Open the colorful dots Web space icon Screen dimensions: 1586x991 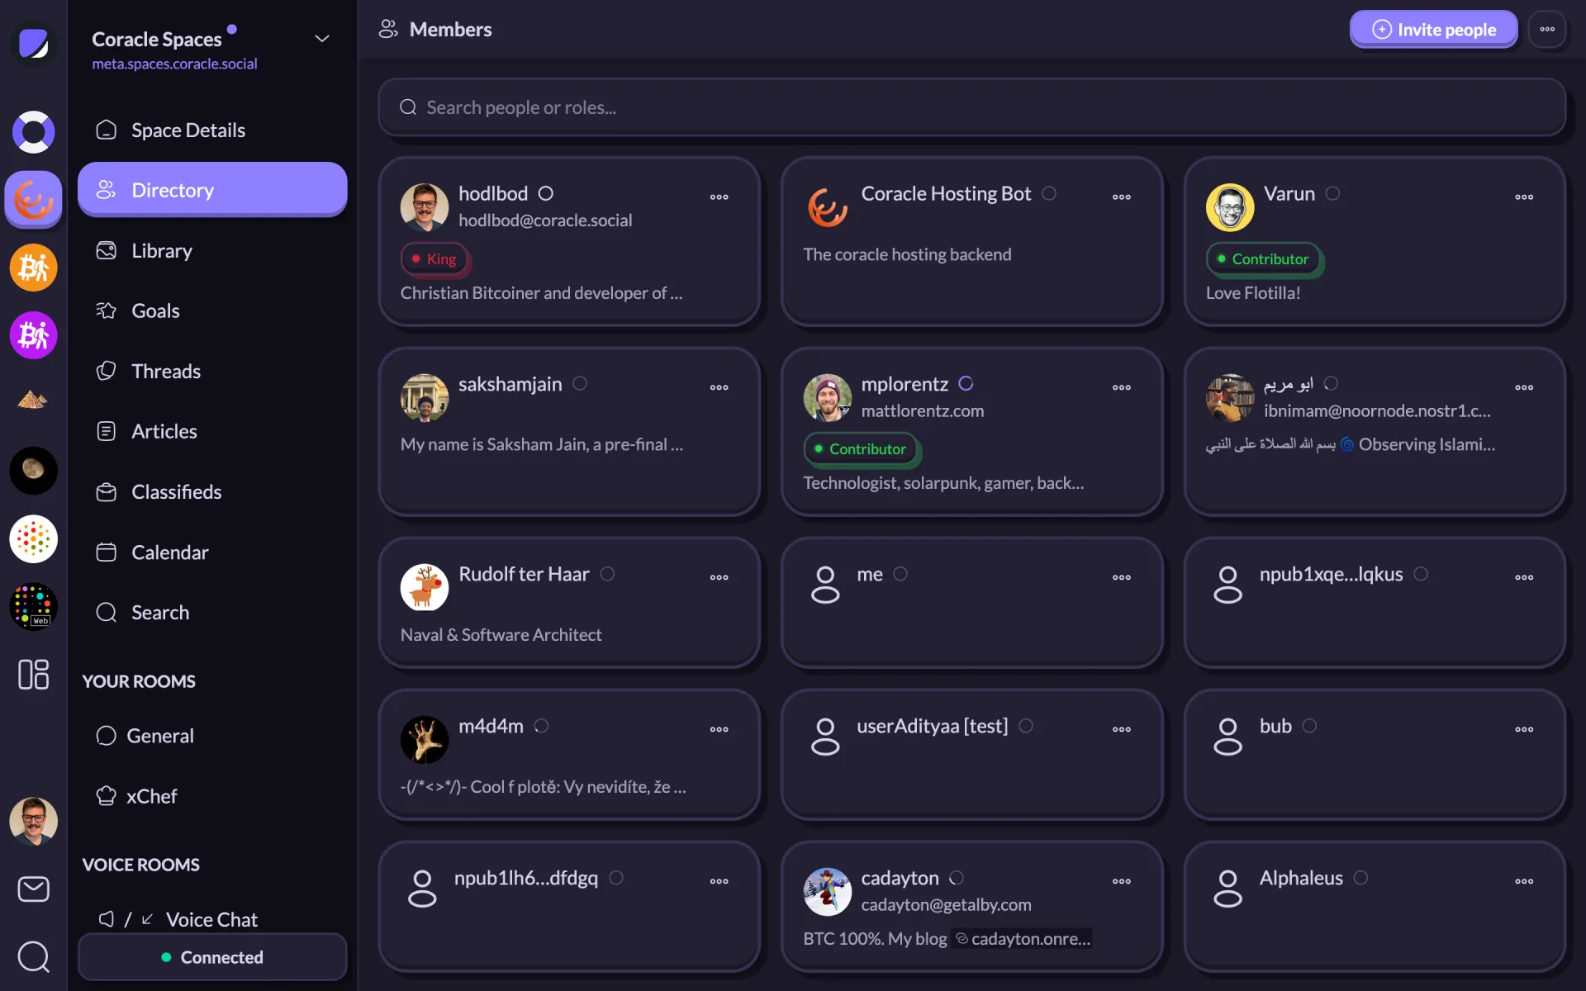[x=33, y=606]
